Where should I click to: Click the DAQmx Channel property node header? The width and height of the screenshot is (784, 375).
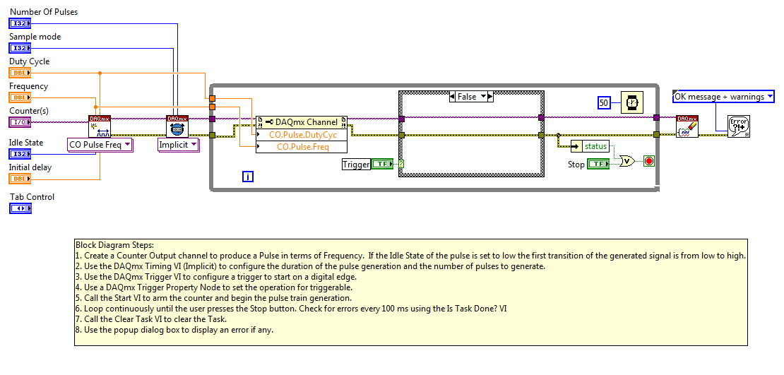click(x=300, y=122)
